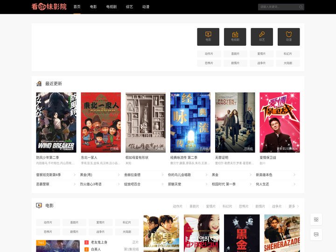Open the Proven Innocent poster thumbnail
336x252 pixels.
[235, 122]
